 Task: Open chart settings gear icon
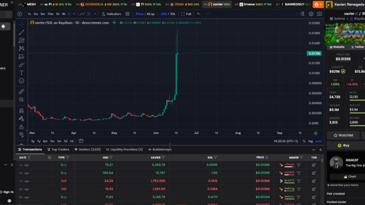tap(311, 14)
